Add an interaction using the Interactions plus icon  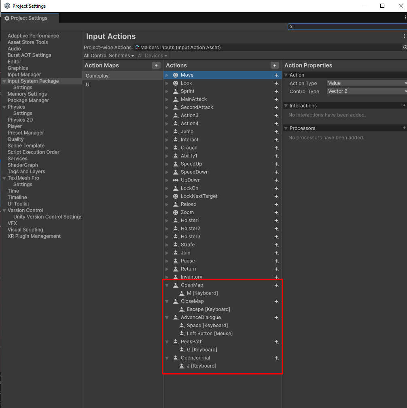click(x=404, y=105)
